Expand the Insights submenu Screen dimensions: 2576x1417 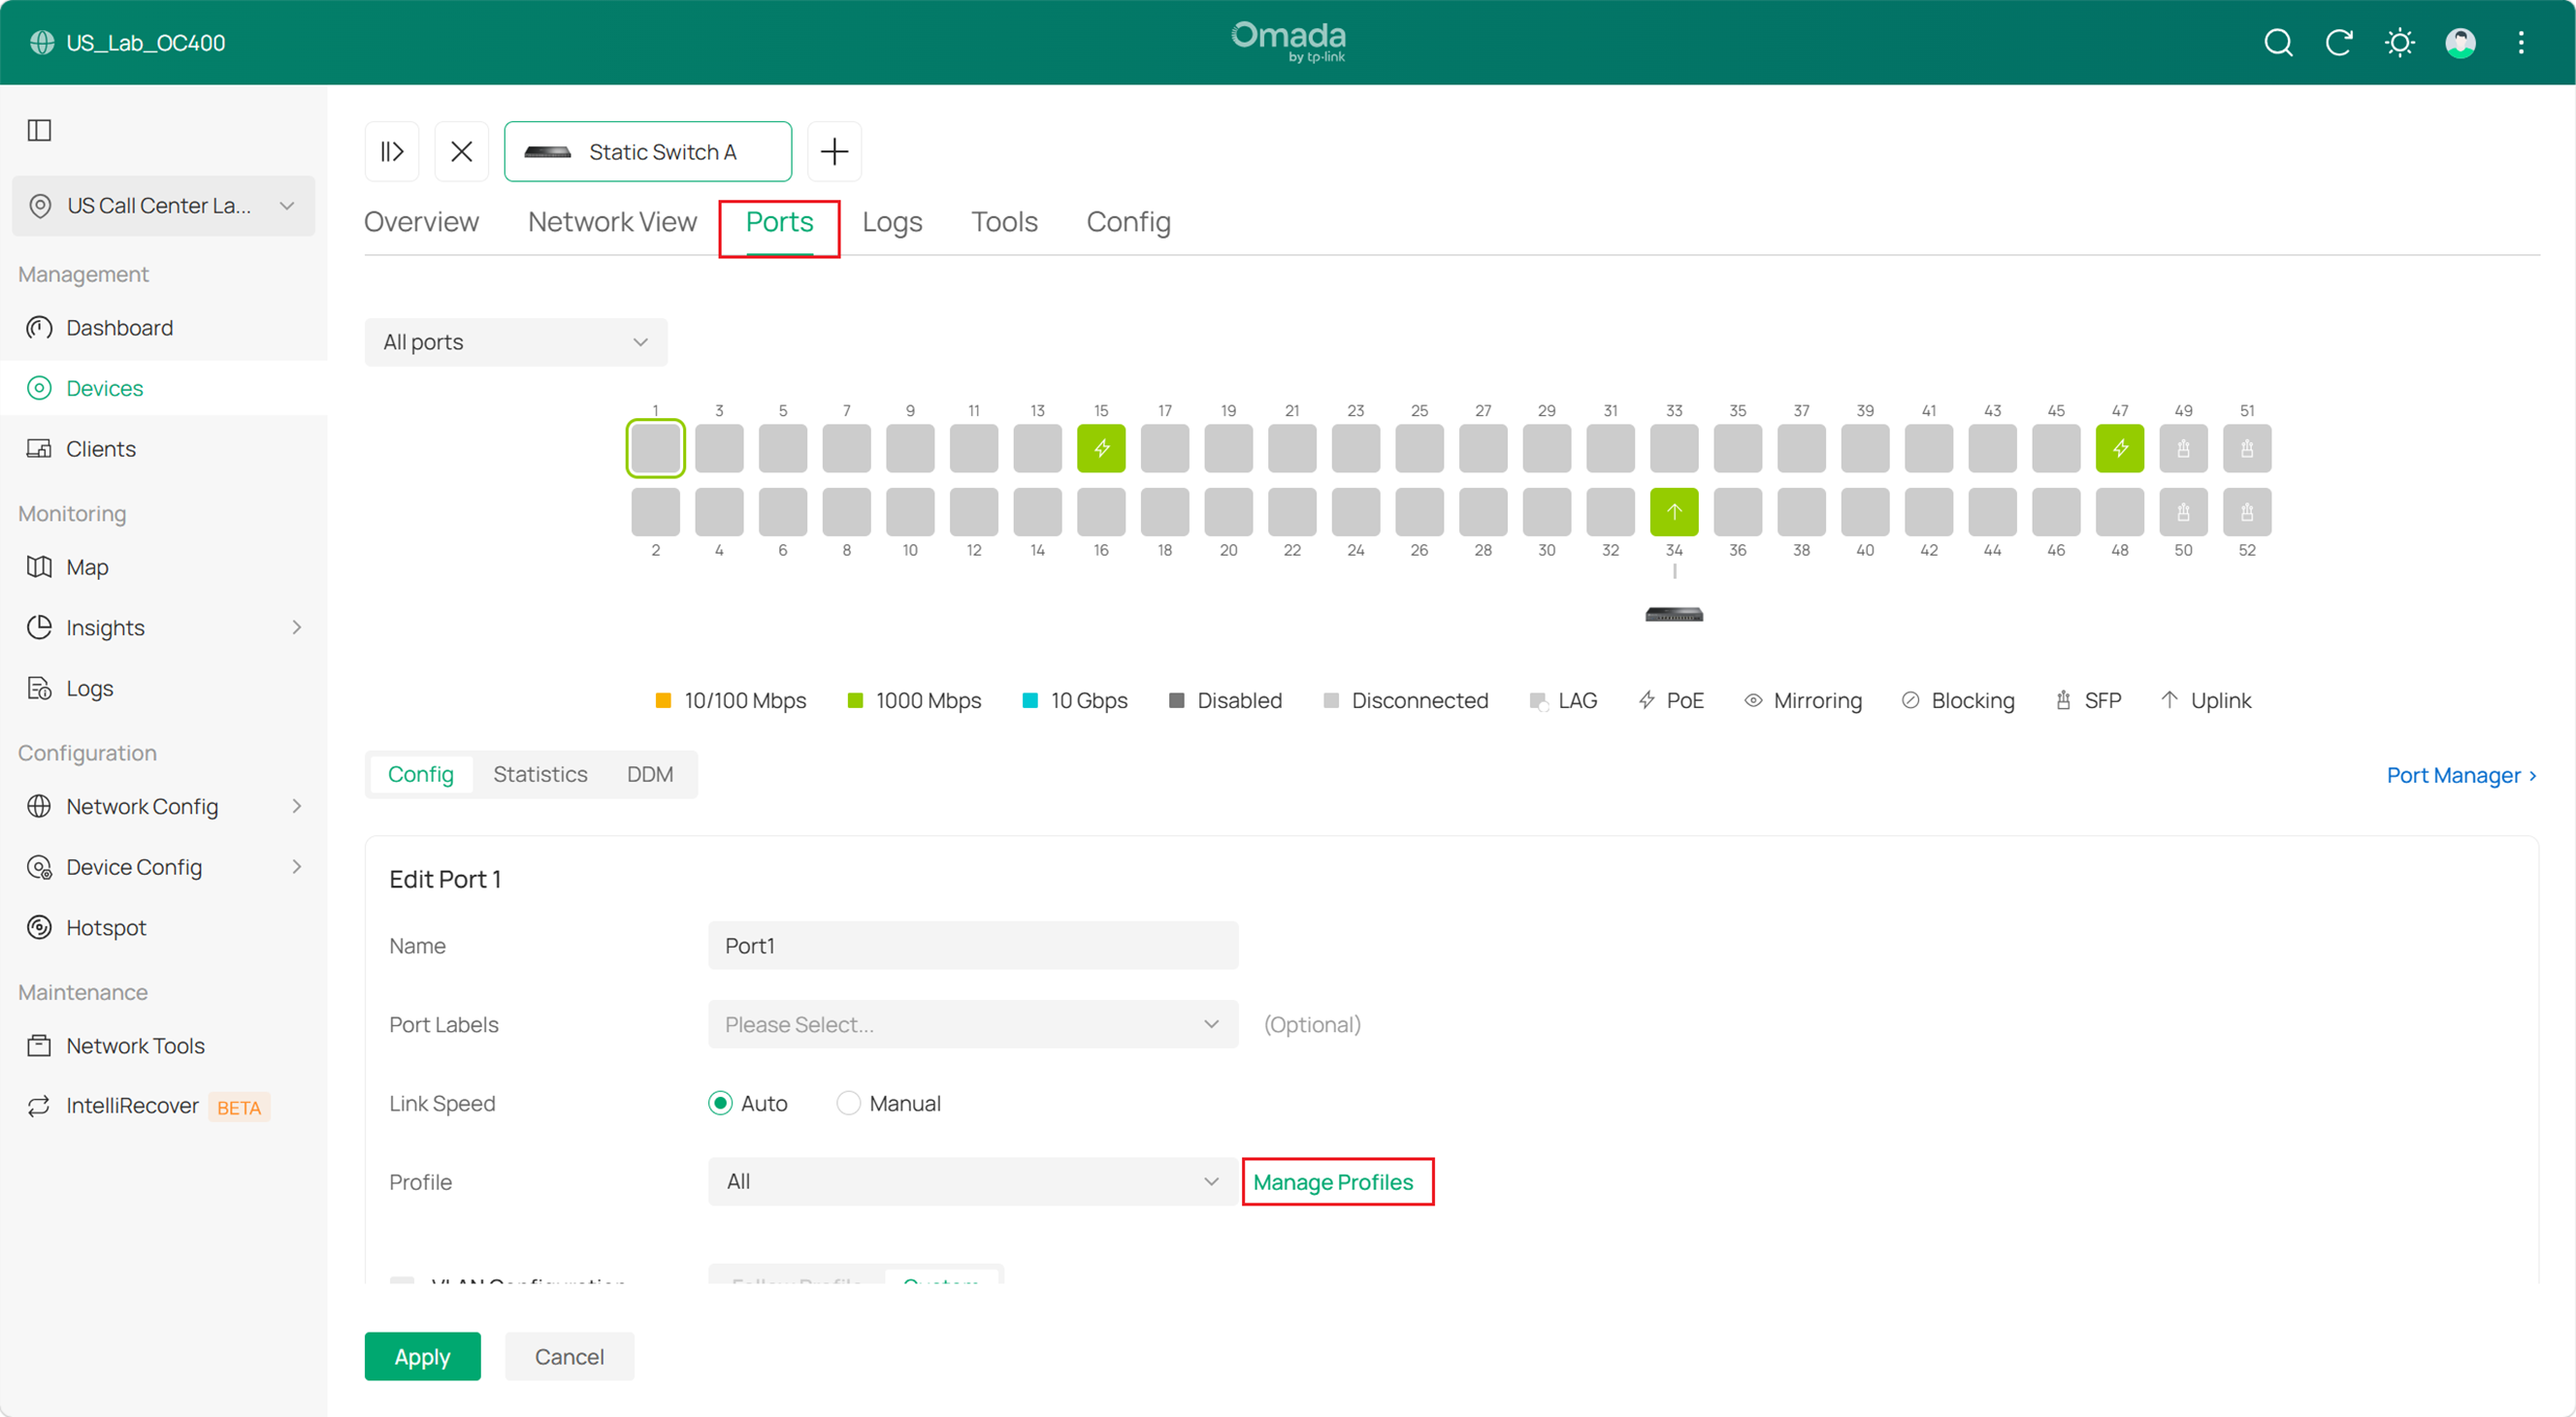point(296,628)
